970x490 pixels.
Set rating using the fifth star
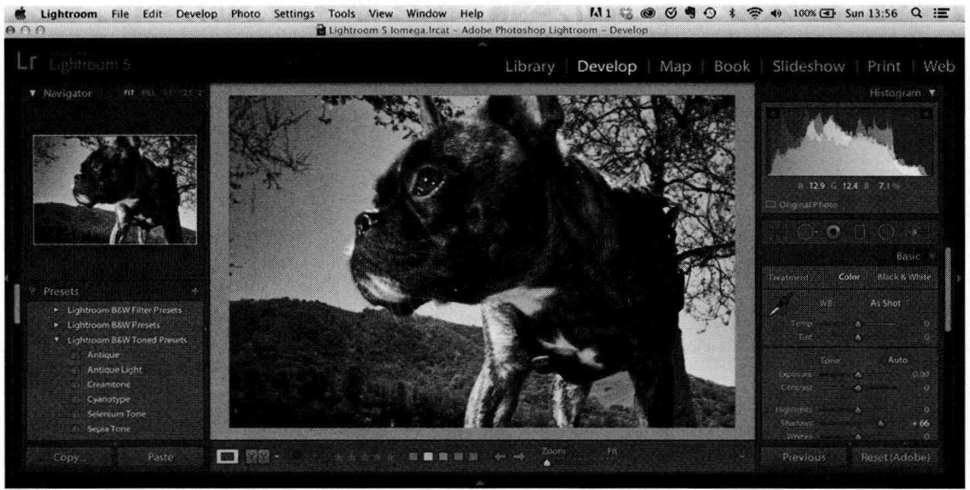click(x=392, y=457)
